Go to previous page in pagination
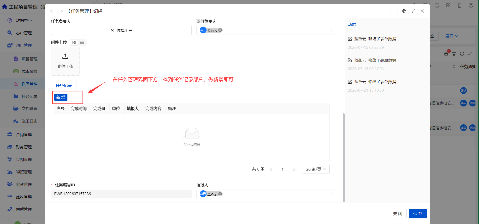 [271, 170]
